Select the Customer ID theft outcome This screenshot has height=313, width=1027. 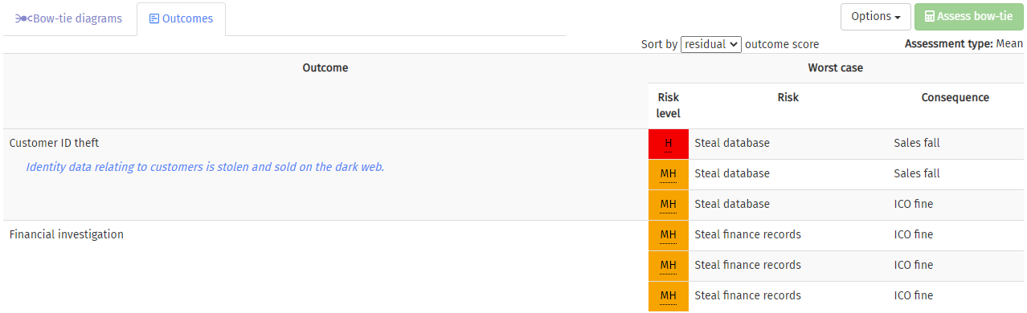point(54,143)
